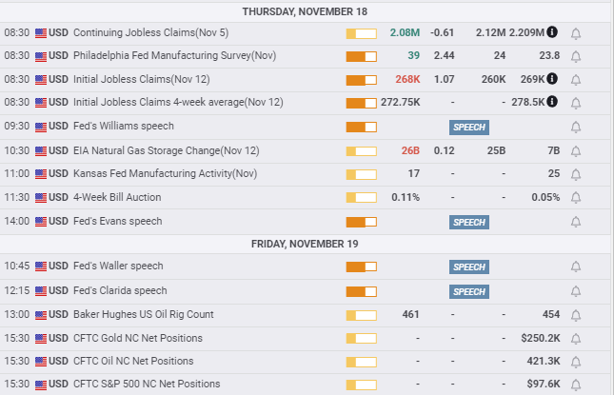Set bell alert for 4-Week Bill Auction
This screenshot has width=614, height=395.
[x=576, y=197]
